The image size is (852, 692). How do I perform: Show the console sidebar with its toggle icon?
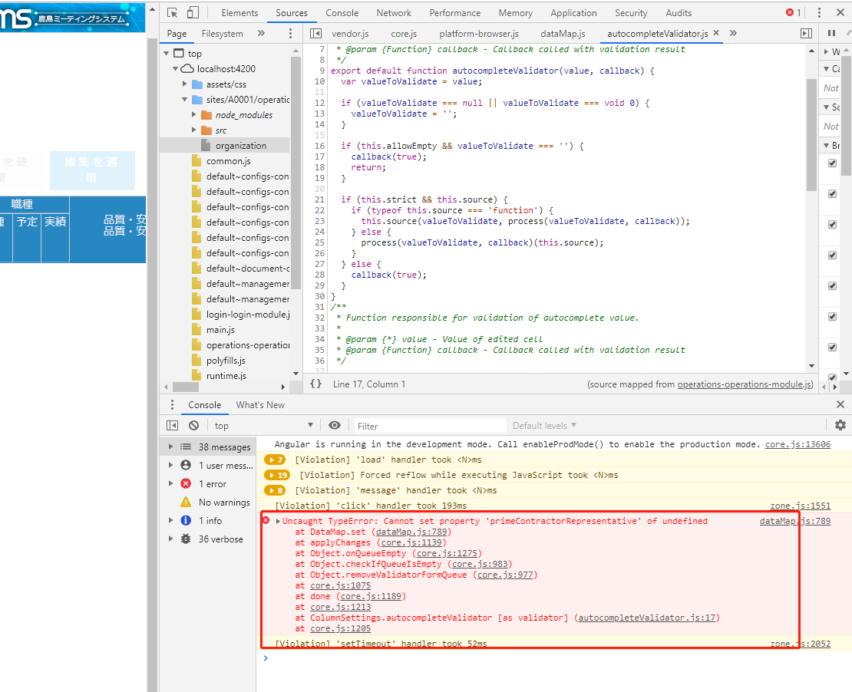(x=172, y=425)
